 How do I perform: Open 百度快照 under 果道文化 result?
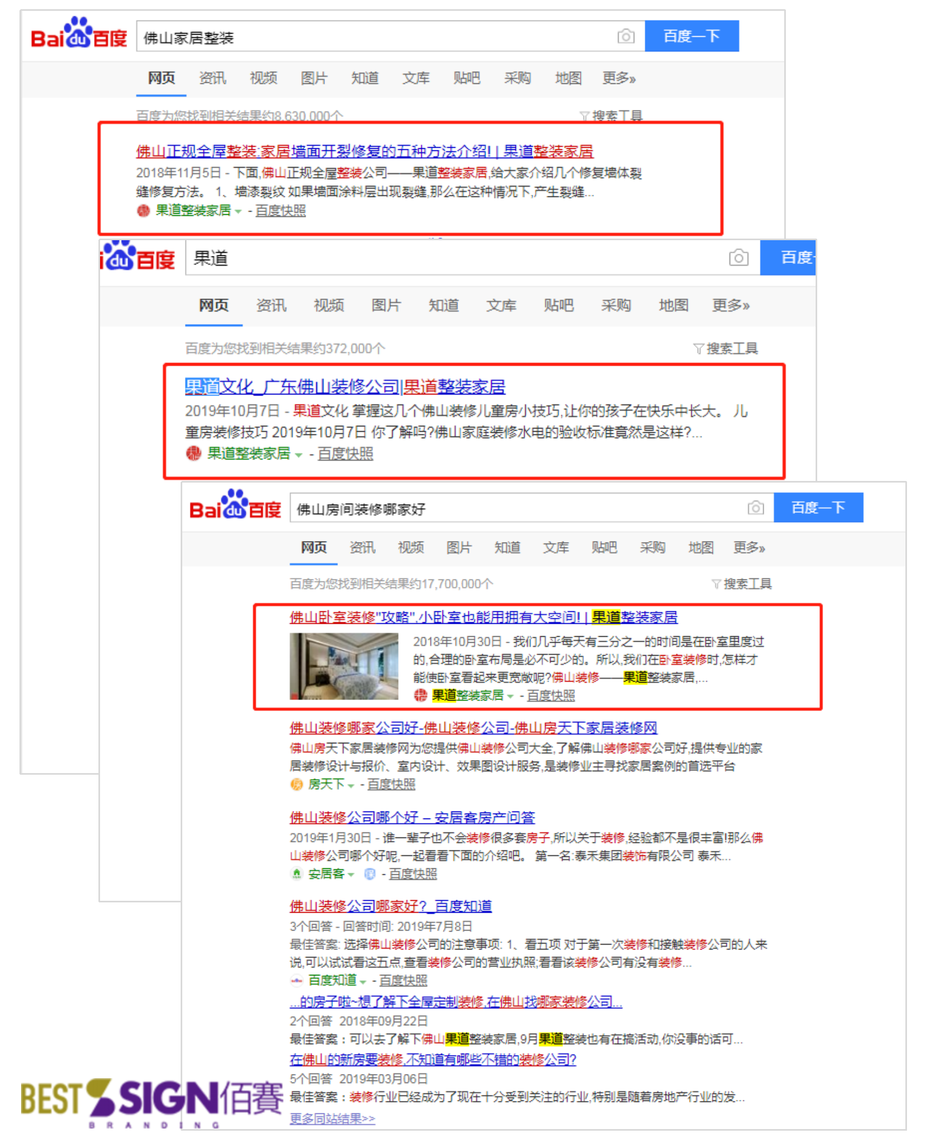[345, 454]
